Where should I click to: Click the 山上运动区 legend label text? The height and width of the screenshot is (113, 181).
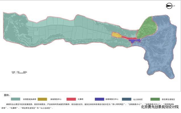[138, 99]
